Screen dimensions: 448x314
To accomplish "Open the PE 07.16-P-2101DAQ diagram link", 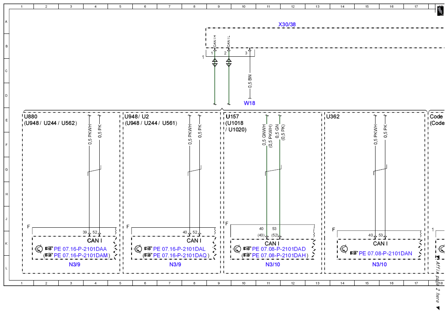I will [x=180, y=255].
